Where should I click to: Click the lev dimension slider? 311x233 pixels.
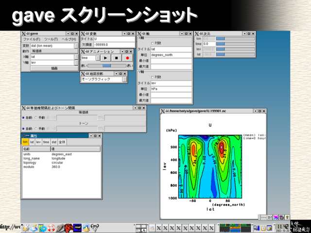coord(235,49)
